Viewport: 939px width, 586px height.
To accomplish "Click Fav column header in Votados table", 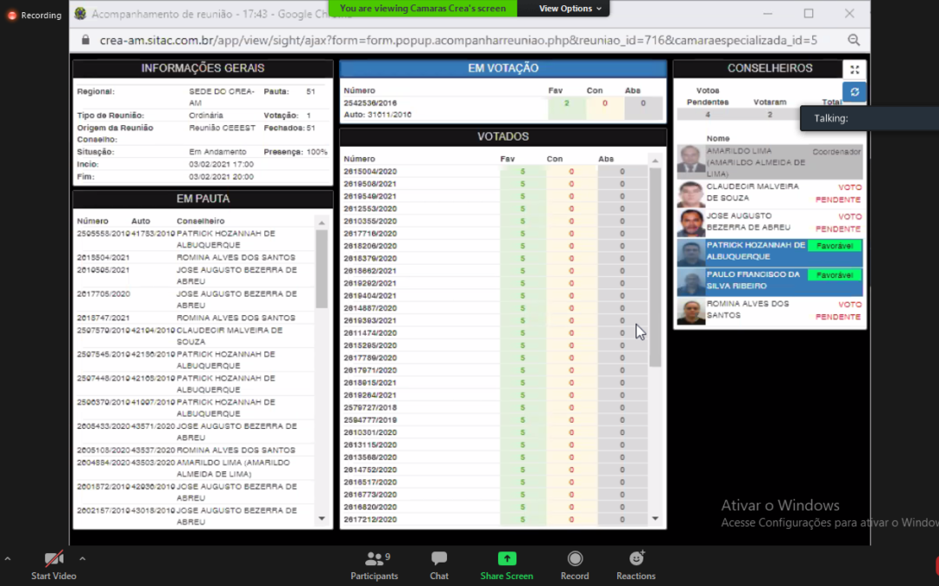I will pyautogui.click(x=507, y=159).
